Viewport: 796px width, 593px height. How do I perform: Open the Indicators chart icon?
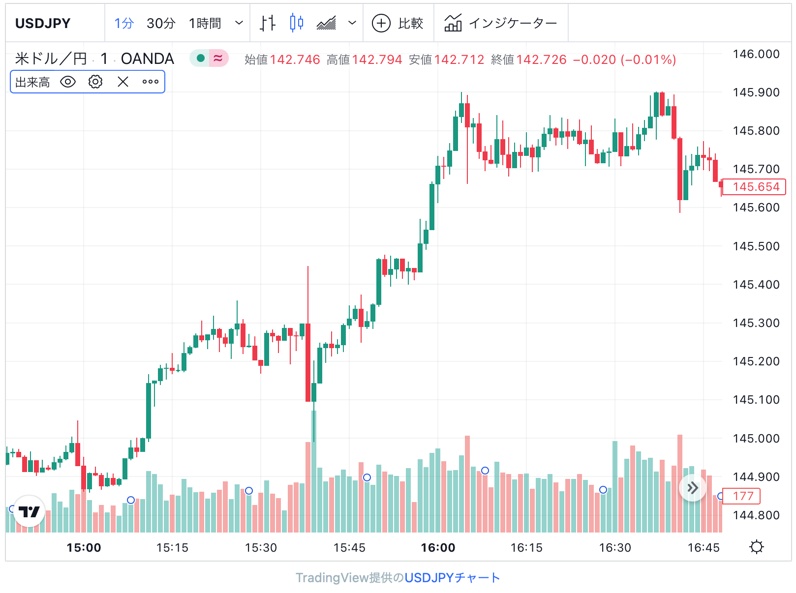[453, 23]
